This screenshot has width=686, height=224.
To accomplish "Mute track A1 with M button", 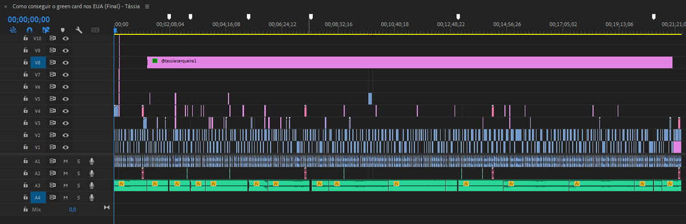I will click(x=66, y=161).
